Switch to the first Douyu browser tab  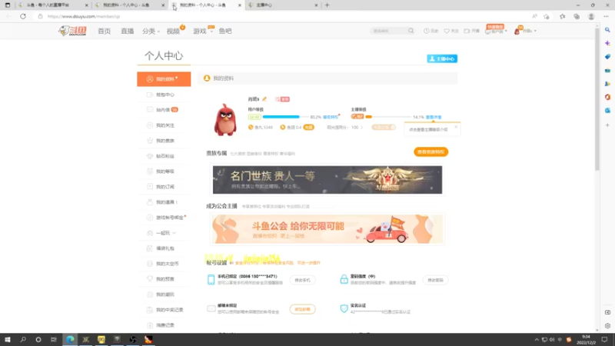[53, 5]
